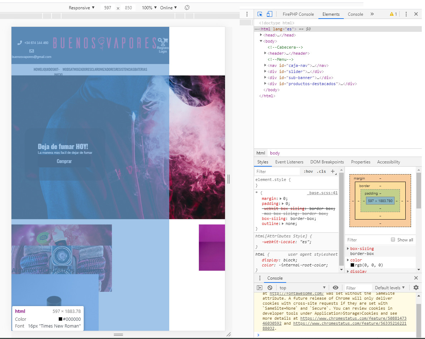425x339 pixels.
Task: Click the phone icon in page header
Action: tap(20, 43)
